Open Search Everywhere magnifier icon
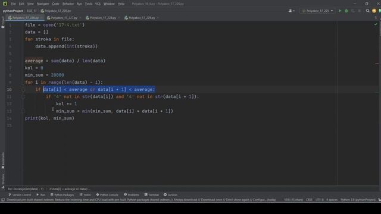The image size is (381, 214). pyautogui.click(x=368, y=11)
